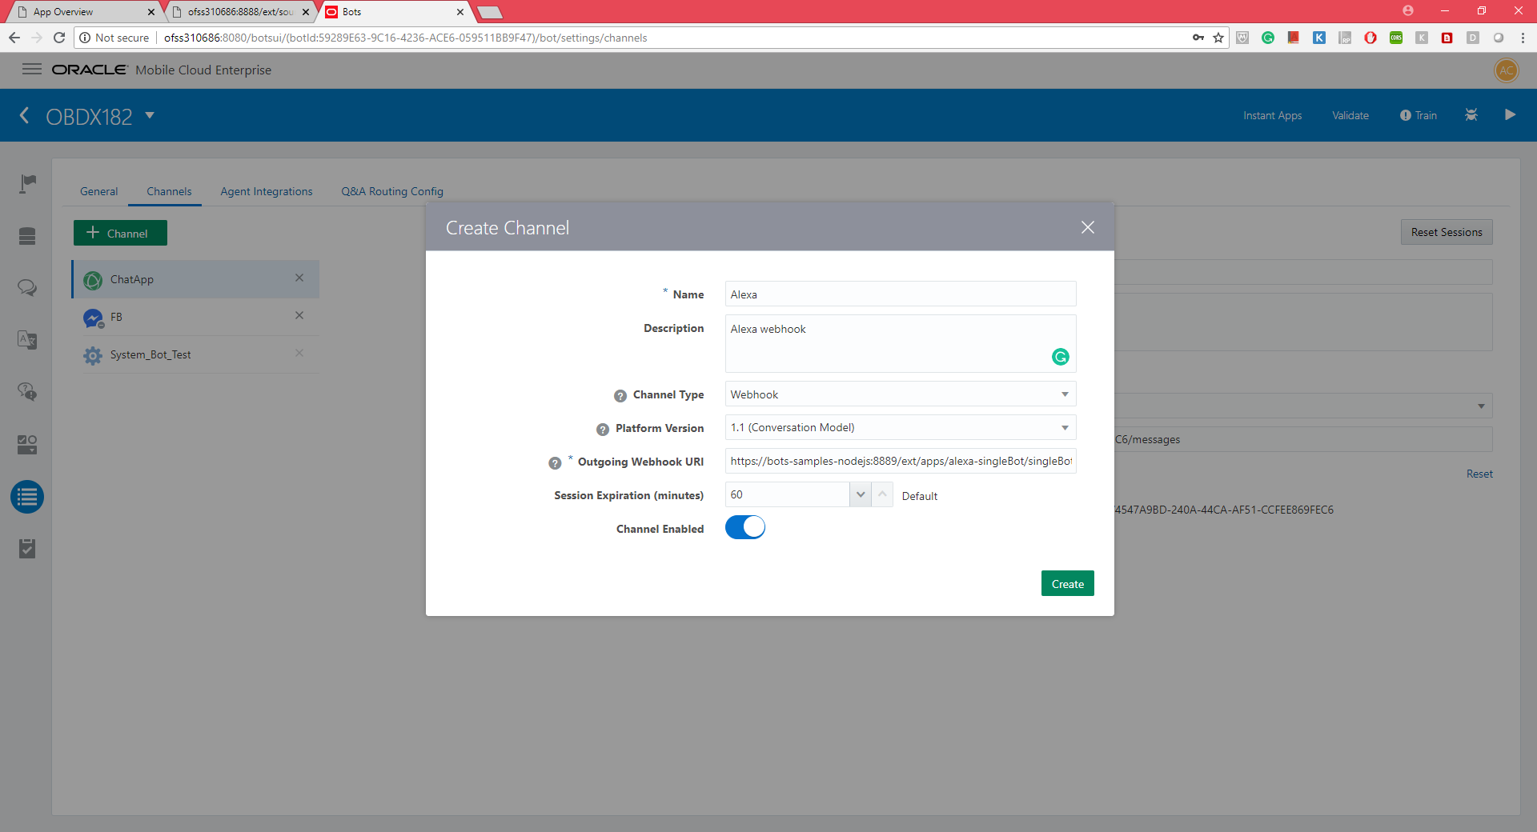Open a new browser tab
1537x832 pixels.
[489, 12]
